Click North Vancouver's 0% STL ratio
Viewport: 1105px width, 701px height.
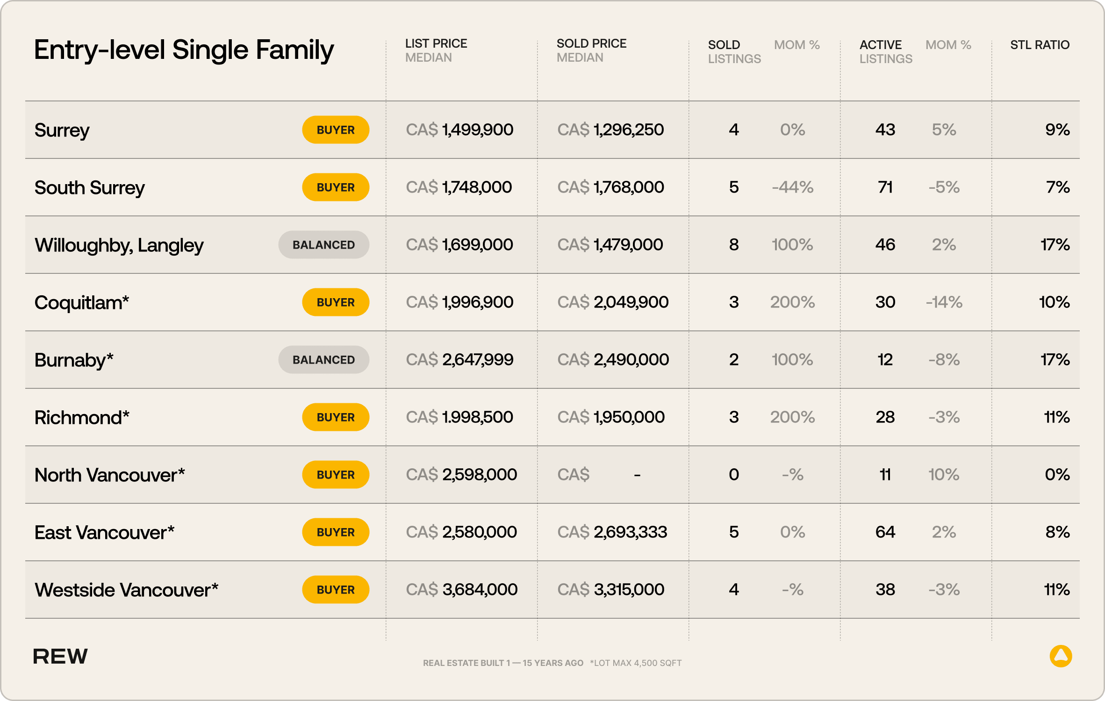click(x=1057, y=474)
